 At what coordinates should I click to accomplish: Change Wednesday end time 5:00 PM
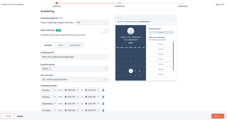[x=92, y=104]
